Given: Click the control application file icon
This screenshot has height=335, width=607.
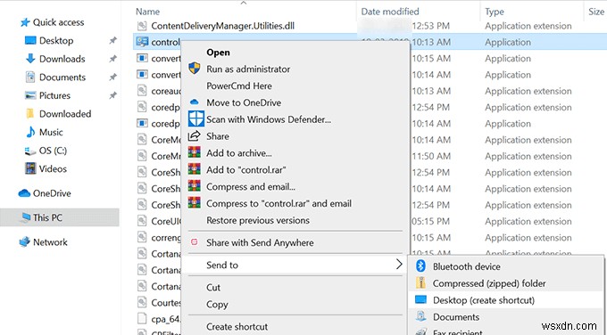Looking at the screenshot, I should click(143, 42).
